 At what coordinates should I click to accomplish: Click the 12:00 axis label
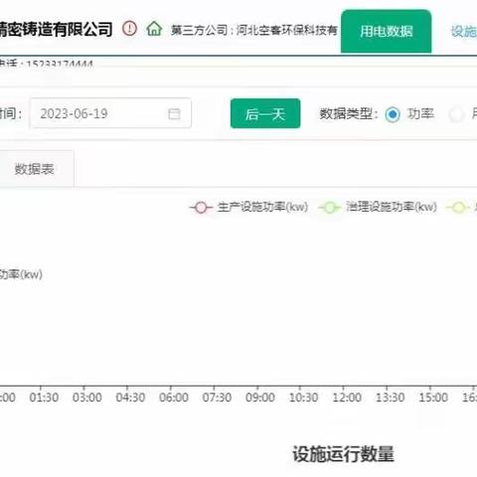(x=347, y=397)
